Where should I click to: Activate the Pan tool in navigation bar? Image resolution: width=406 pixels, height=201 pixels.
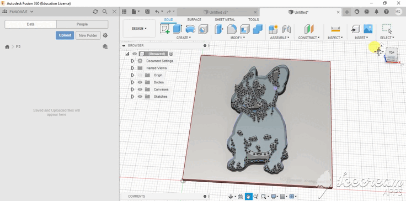pos(248,197)
